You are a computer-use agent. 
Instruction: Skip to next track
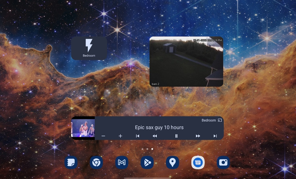(215, 136)
